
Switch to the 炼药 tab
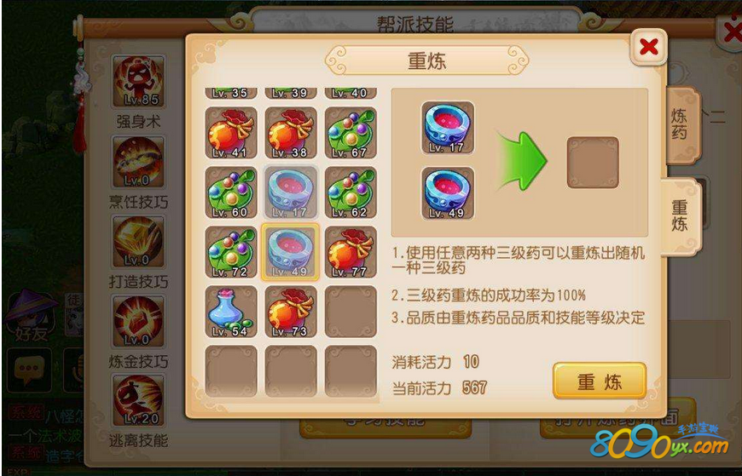pos(682,125)
